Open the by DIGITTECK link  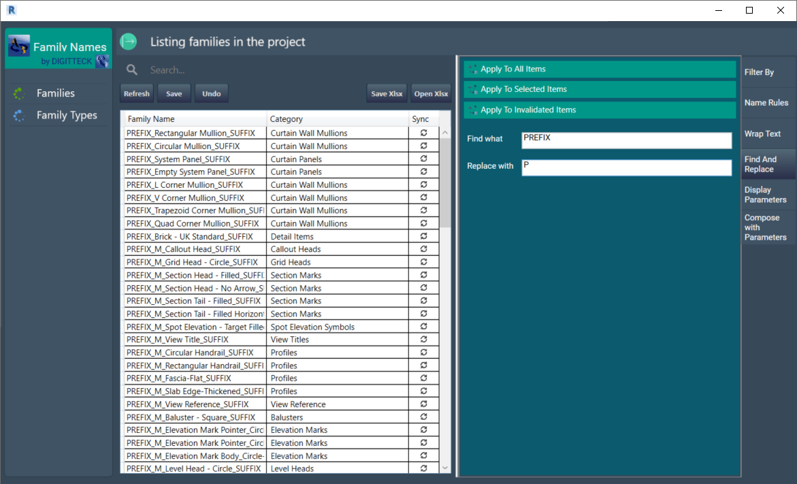click(x=67, y=61)
